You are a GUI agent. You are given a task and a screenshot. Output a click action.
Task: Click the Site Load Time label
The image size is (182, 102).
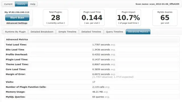15,50
